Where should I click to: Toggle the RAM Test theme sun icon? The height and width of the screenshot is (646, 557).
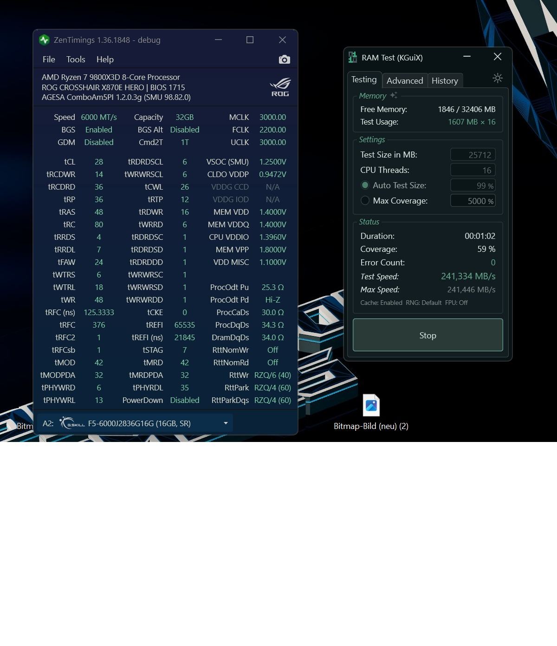coord(498,78)
